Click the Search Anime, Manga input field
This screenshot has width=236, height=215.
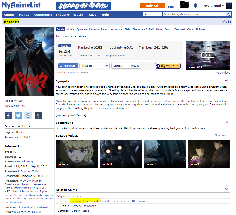click(194, 14)
